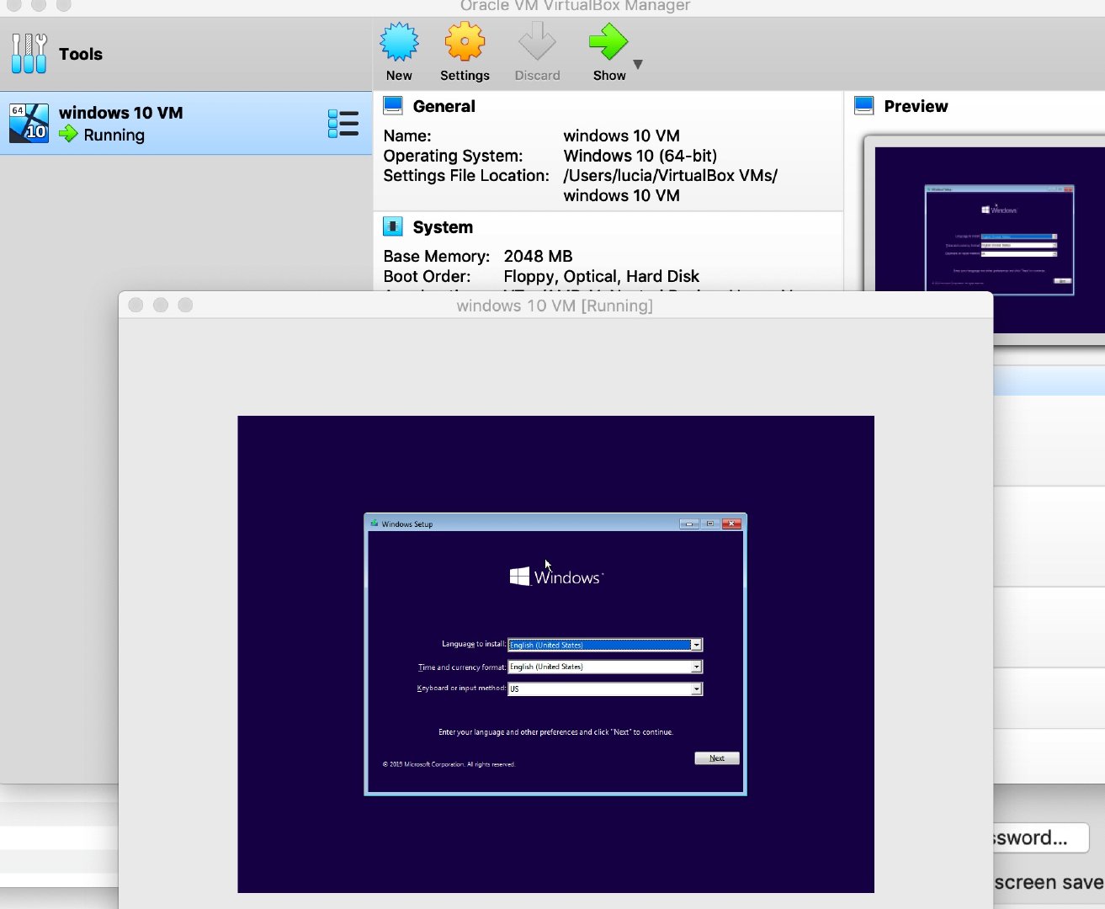Click the 'Enter your language' instruction text
The height and width of the screenshot is (909, 1105).
pyautogui.click(x=555, y=732)
